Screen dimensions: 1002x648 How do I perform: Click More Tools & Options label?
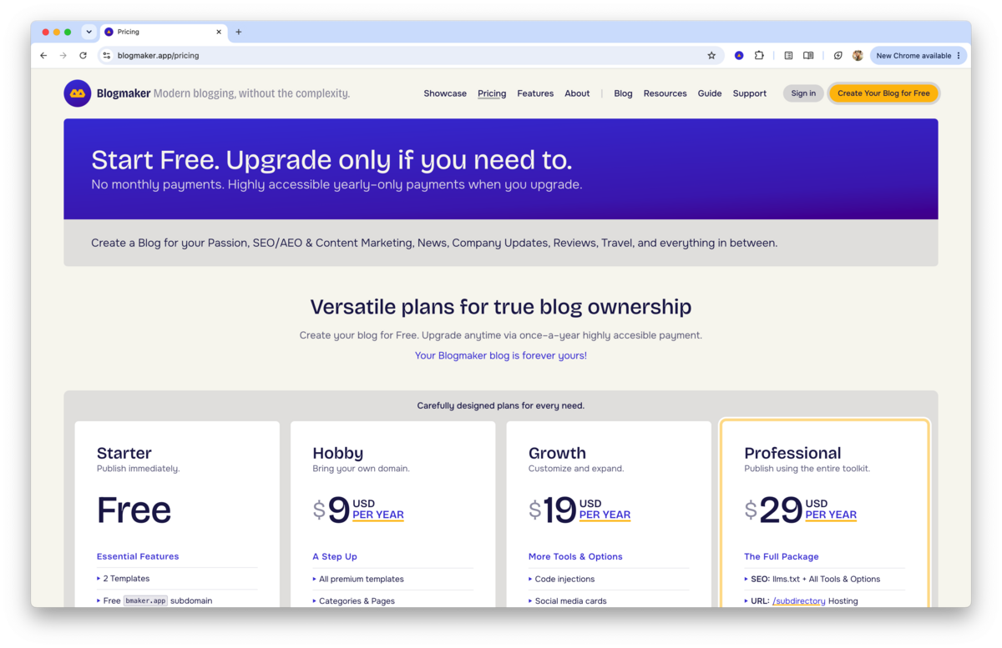(575, 556)
